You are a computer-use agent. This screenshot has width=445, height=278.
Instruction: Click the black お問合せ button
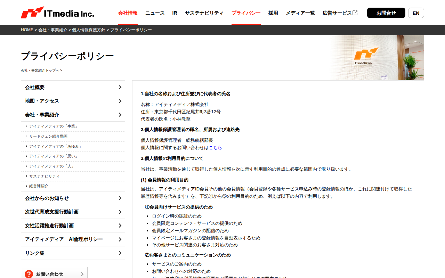(386, 13)
